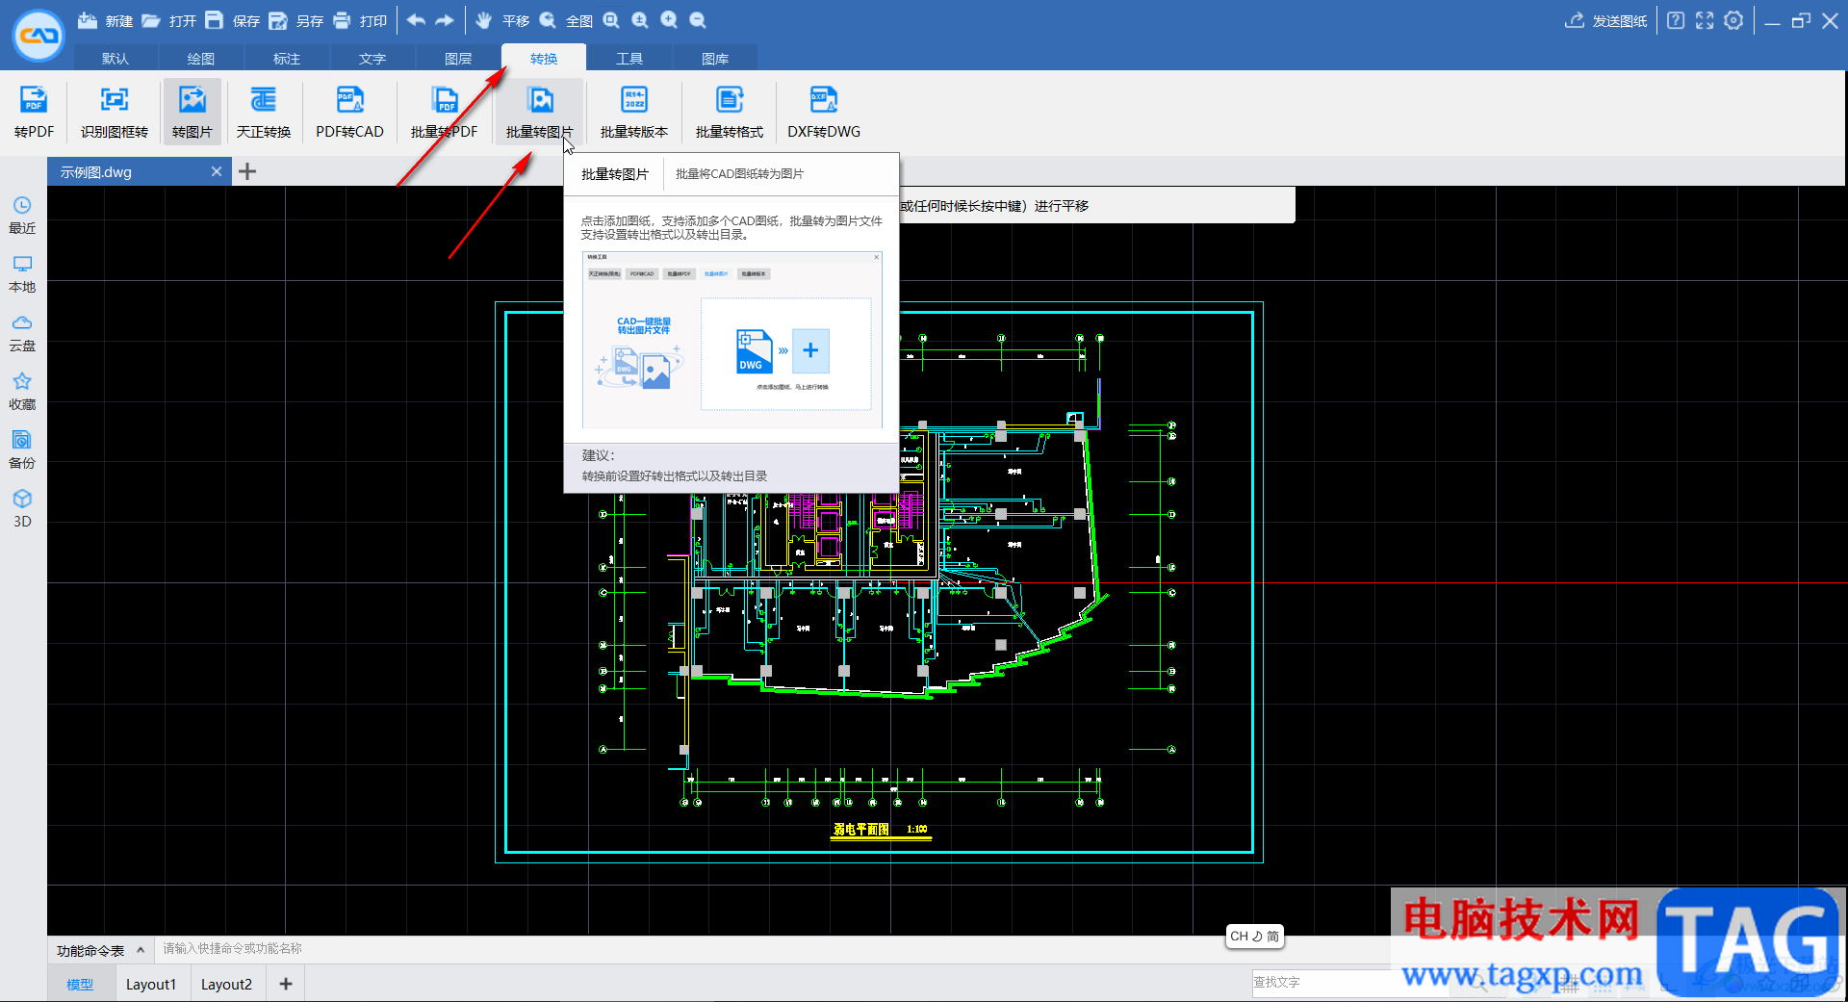Click the 批量转格式 tool
1848x1002 pixels.
coord(730,112)
